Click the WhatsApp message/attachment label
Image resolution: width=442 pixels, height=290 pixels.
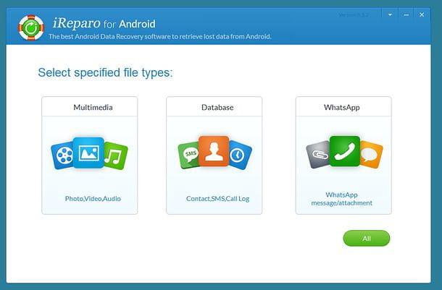coord(342,199)
